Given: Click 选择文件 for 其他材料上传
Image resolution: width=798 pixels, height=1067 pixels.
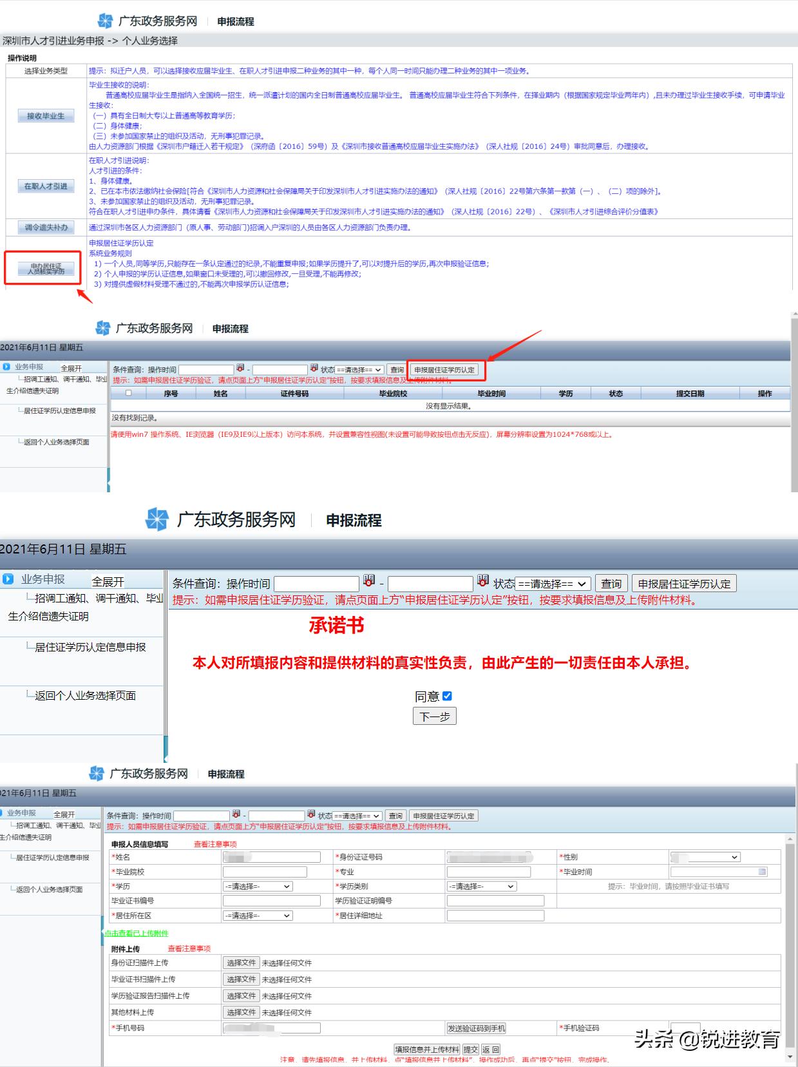Looking at the screenshot, I should pos(241,1012).
